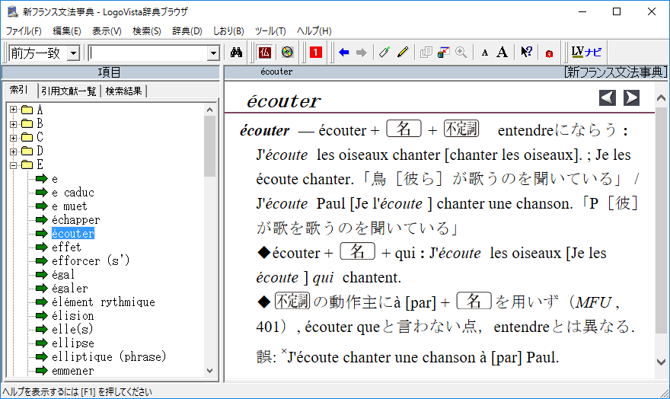Click article pane scroll-down arrow
The image size is (670, 399).
[661, 362]
